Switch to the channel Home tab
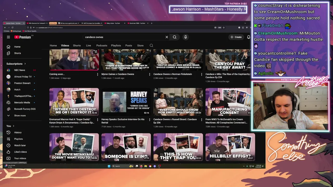Screen dimensions: 333x187 pos(53,45)
